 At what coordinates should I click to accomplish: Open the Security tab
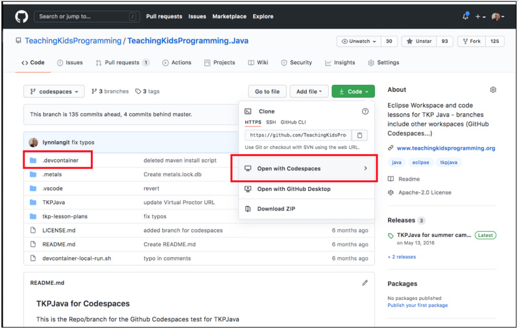pyautogui.click(x=296, y=63)
